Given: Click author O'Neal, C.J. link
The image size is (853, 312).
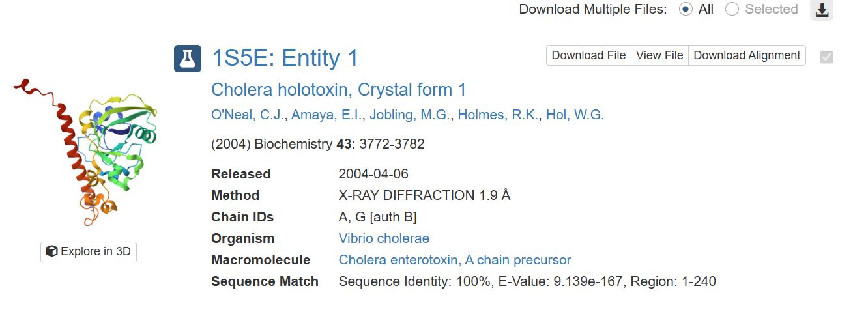Looking at the screenshot, I should tap(248, 115).
